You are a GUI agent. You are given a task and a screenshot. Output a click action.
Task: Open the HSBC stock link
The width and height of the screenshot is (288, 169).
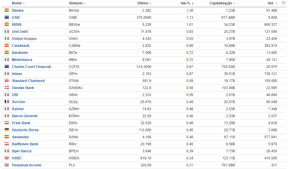point(17,158)
